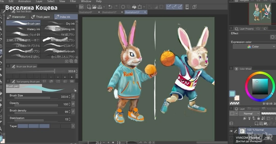The height and width of the screenshot is (144, 276).
Task: Open the smartphone connection icon
Action: (187, 7)
